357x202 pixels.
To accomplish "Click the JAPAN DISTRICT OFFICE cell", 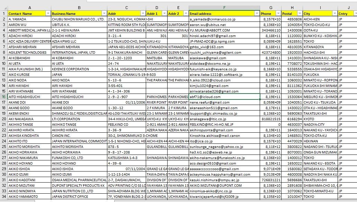I will (x=79, y=196).
